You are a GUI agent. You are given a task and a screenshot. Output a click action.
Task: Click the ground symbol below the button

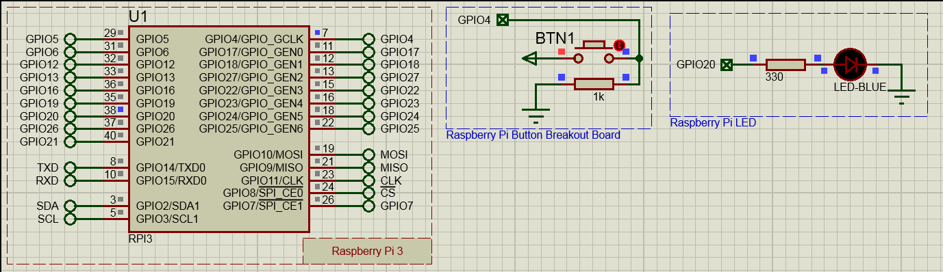(x=536, y=112)
